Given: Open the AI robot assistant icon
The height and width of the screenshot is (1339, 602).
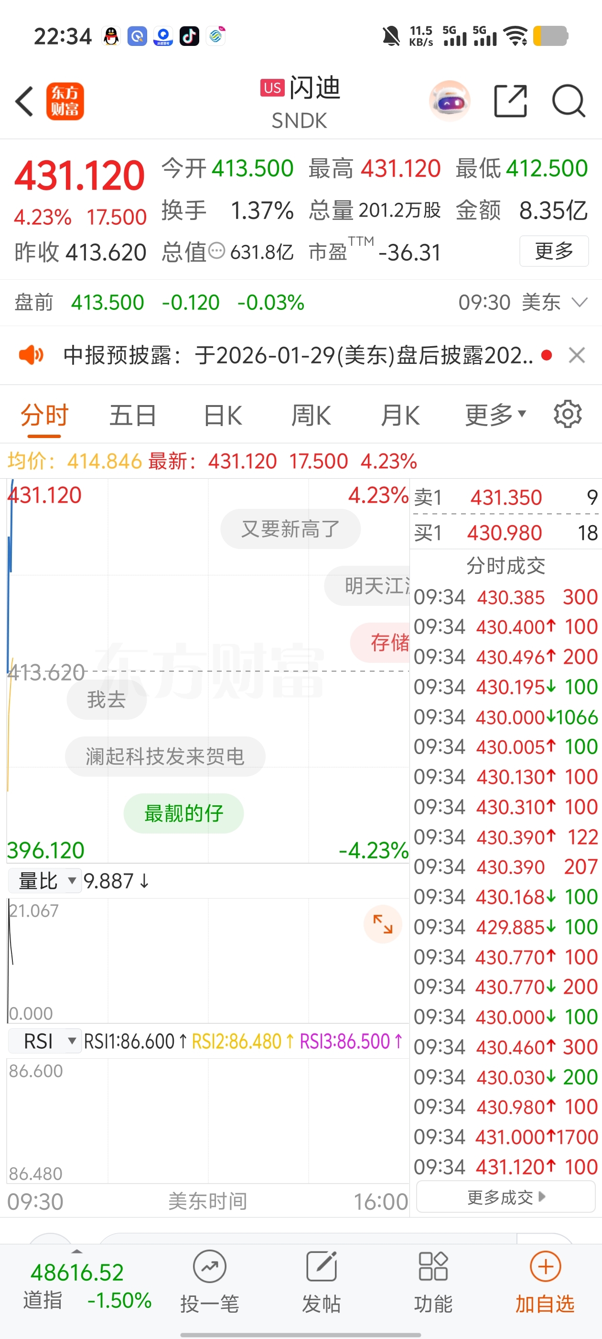Looking at the screenshot, I should [x=450, y=101].
